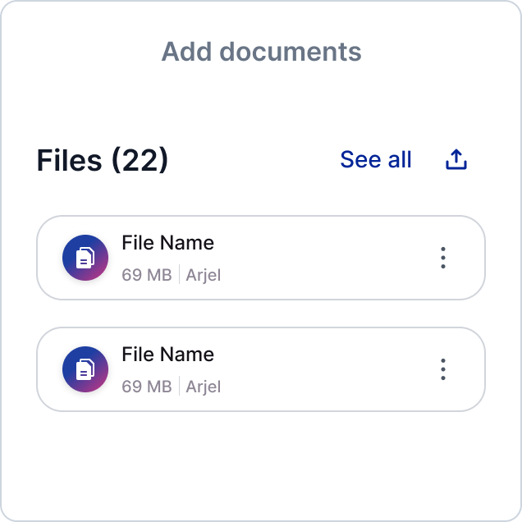This screenshot has width=522, height=522.
Task: Select the top file card's empty middle area
Action: point(328,258)
